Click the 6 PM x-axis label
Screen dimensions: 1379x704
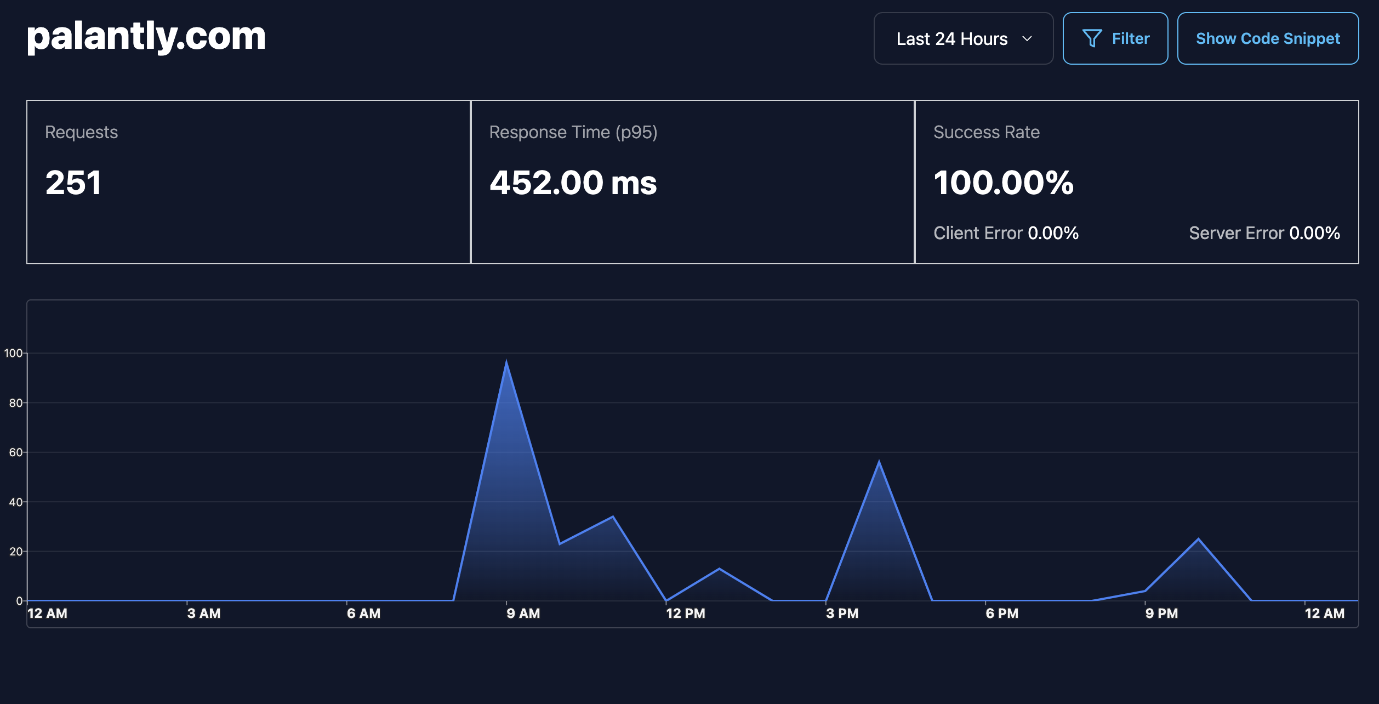(1002, 614)
